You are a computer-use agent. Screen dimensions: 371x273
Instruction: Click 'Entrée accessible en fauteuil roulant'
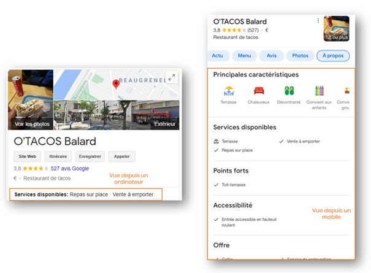pos(249,222)
